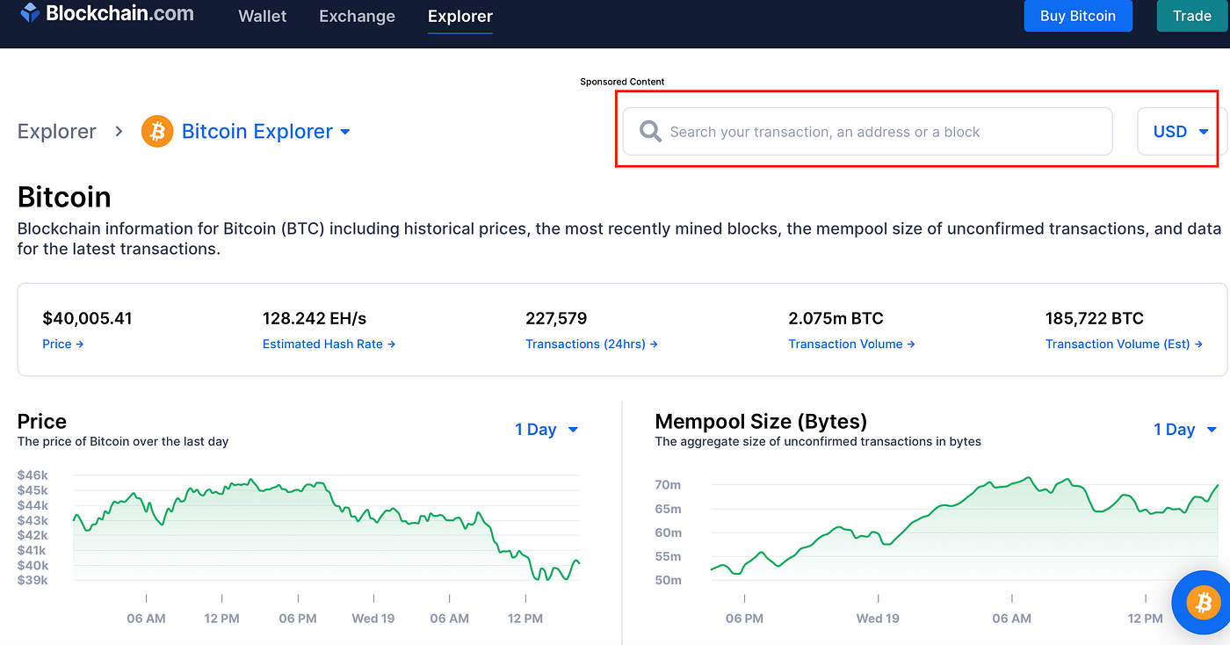Viewport: 1230px width, 645px height.
Task: Click the Bitcoin page heading
Action: tap(64, 197)
